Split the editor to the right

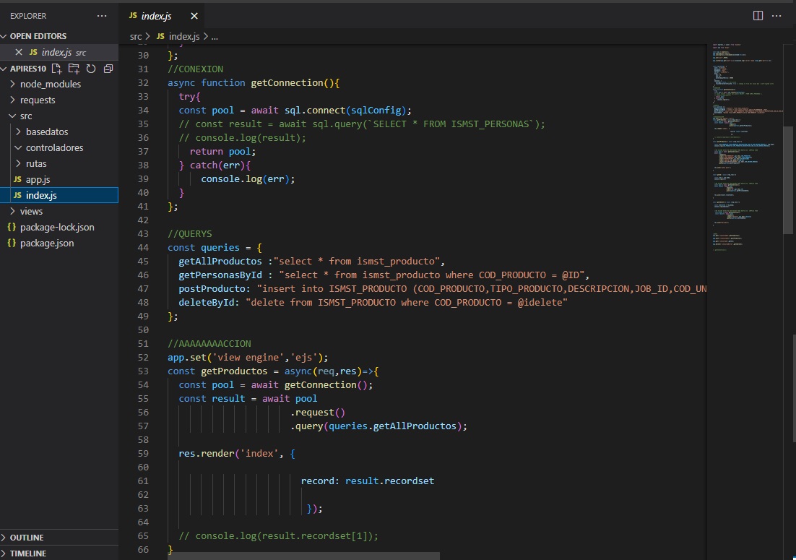[758, 16]
